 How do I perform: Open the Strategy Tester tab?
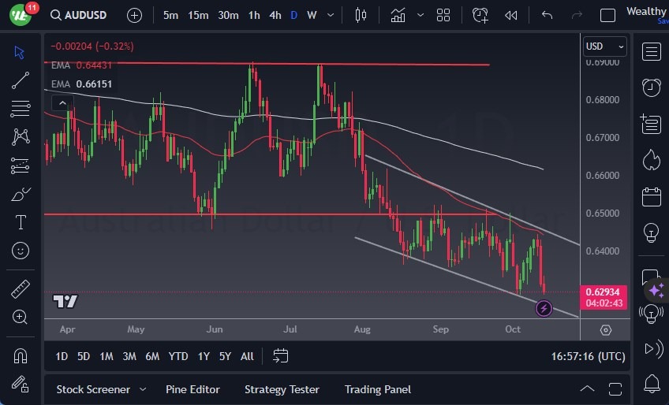click(x=282, y=389)
